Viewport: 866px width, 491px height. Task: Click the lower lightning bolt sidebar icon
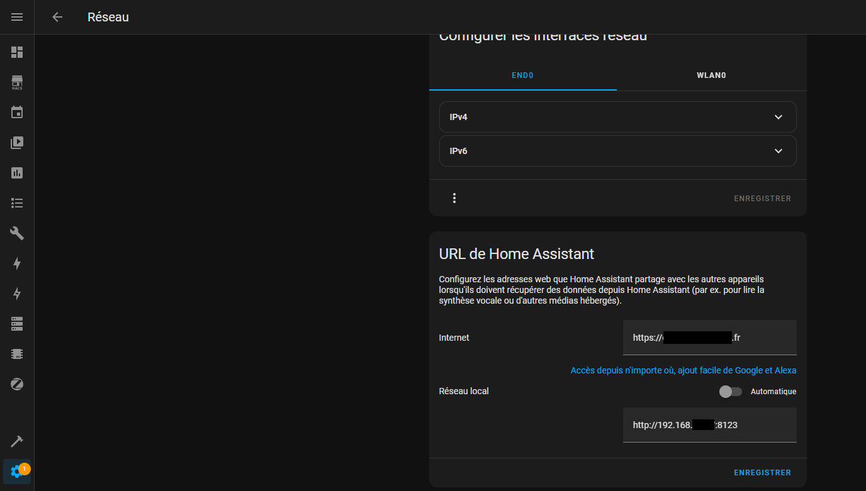pyautogui.click(x=17, y=294)
